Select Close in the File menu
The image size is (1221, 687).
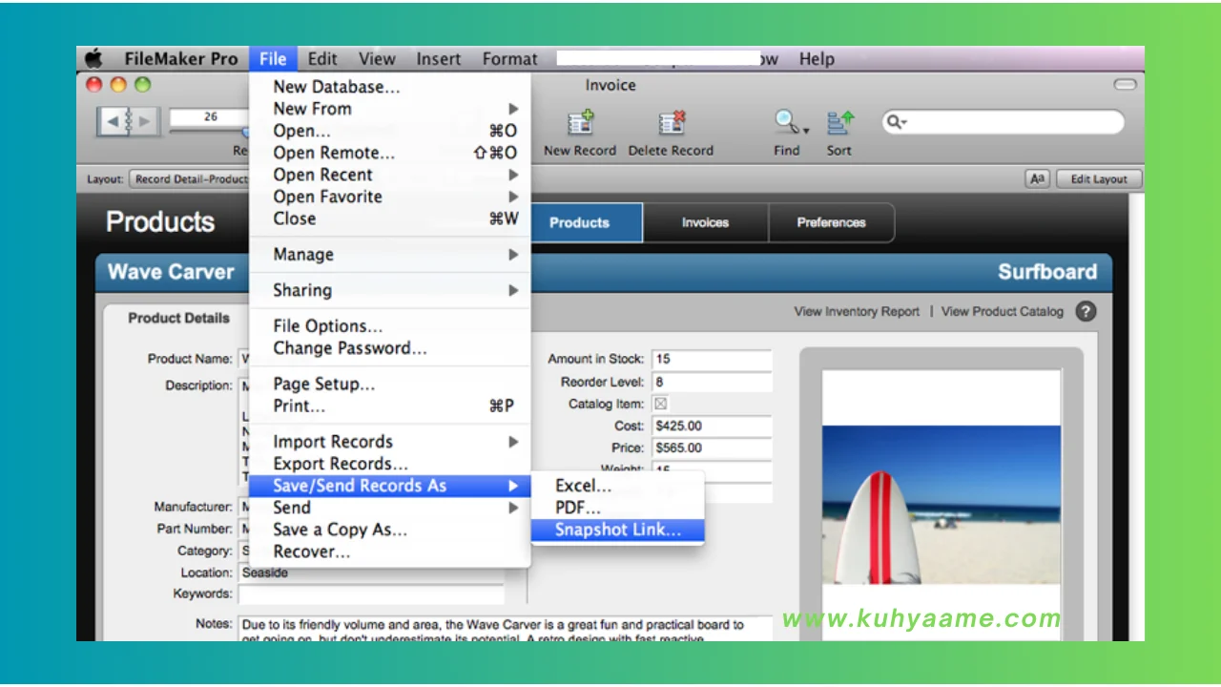[389, 219]
